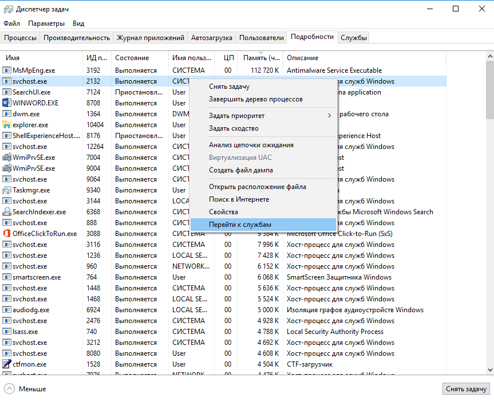Click the lsass.exe process icon

tap(7, 331)
